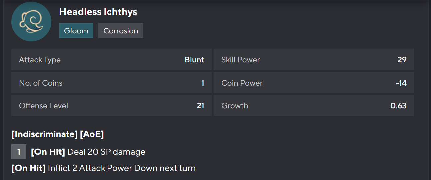Click Inflict 2 Attack Power Down text
Viewport: 431px width, 180px height.
click(121, 168)
